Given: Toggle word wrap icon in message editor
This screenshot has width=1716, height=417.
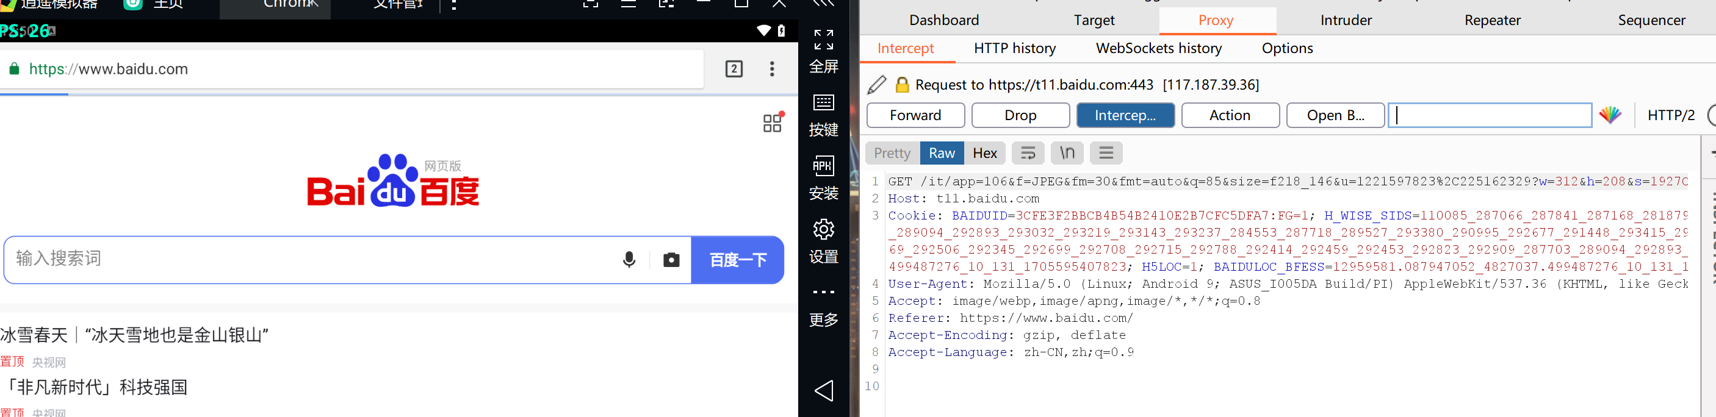Looking at the screenshot, I should [1028, 153].
